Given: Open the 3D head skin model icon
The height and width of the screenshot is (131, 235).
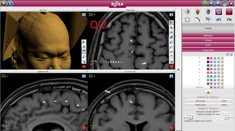Looking at the screenshot, I should 198,12.
